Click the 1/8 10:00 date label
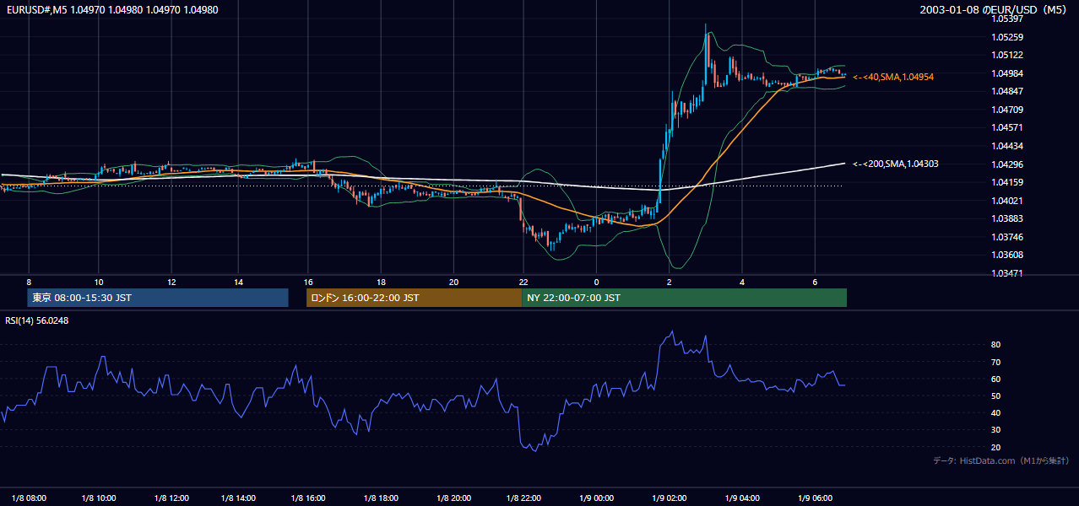The height and width of the screenshot is (506, 1079). point(99,498)
